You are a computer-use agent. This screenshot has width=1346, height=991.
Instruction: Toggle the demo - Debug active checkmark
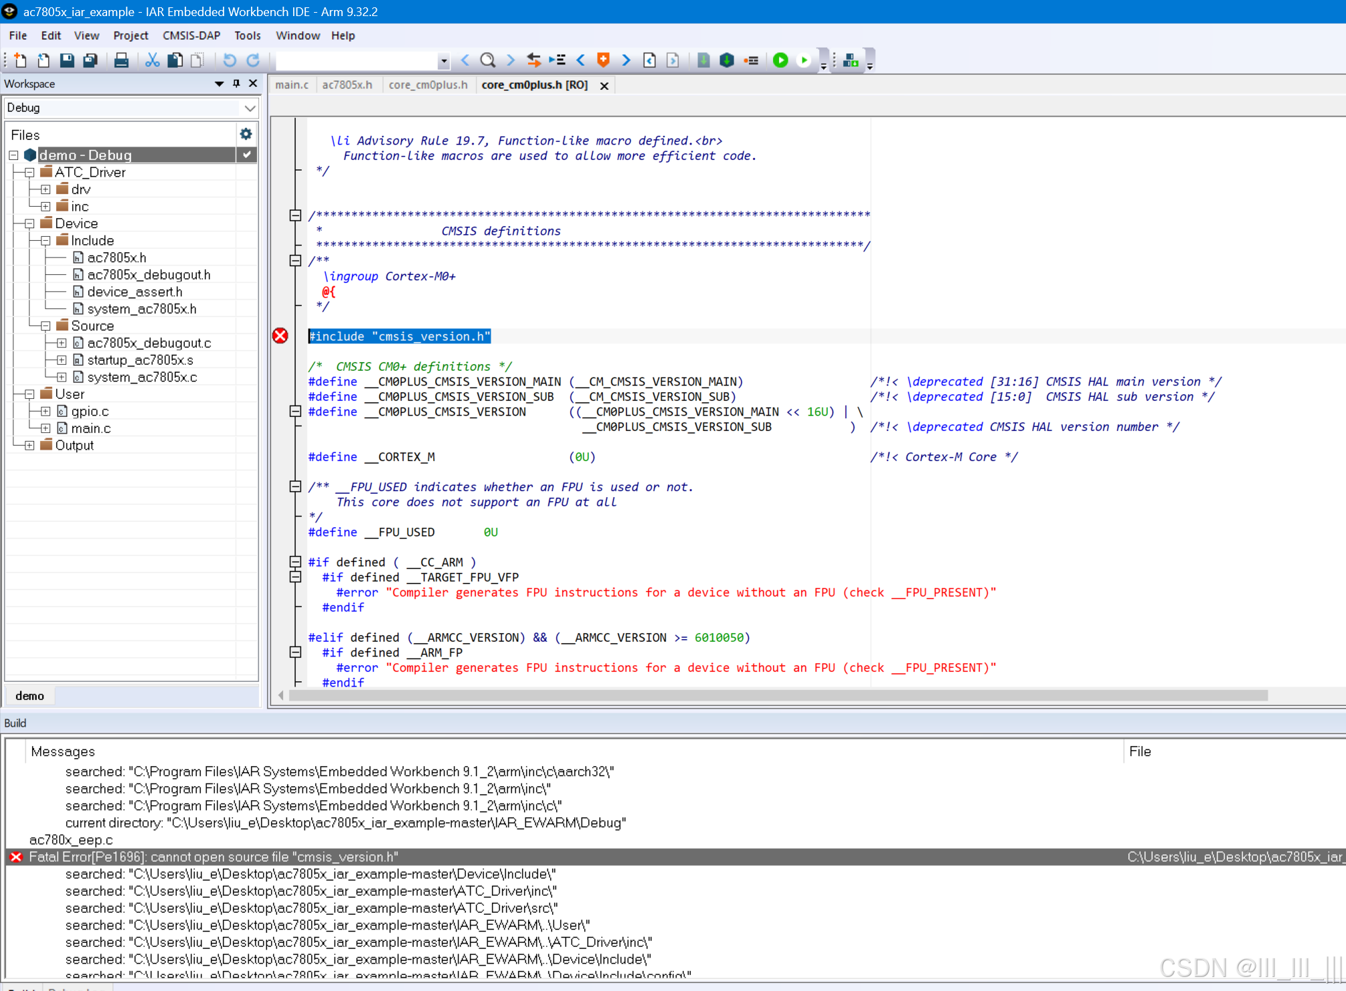[247, 155]
